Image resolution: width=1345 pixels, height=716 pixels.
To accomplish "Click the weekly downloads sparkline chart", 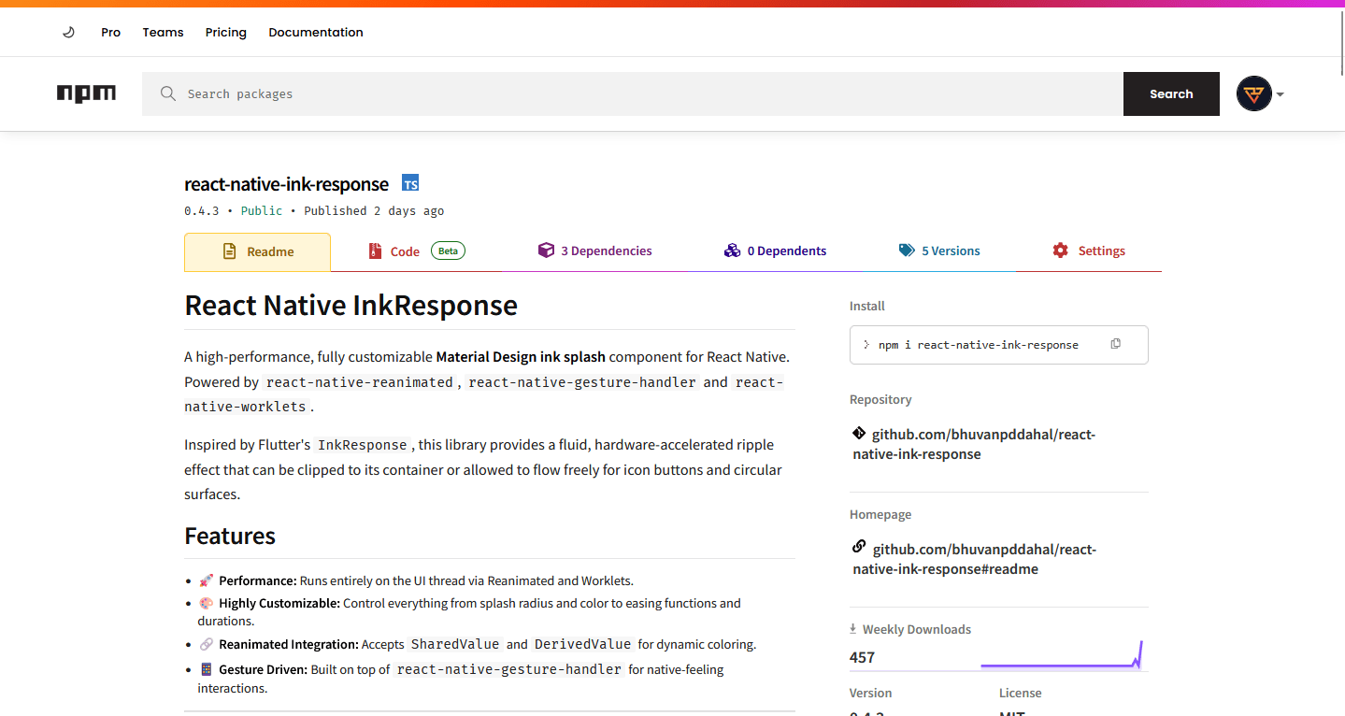I will [1062, 654].
